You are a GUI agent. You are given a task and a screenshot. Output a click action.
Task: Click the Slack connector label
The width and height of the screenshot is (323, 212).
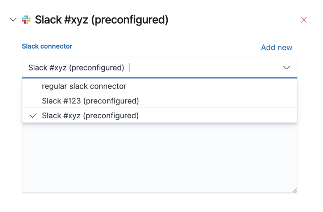pos(47,46)
